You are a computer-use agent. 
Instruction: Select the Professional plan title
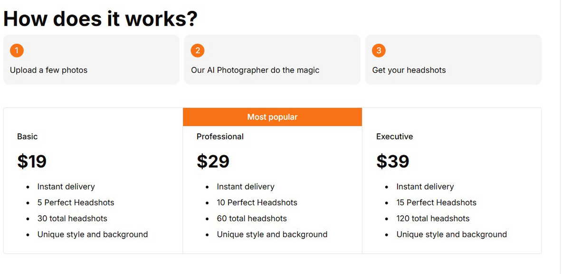pos(220,136)
